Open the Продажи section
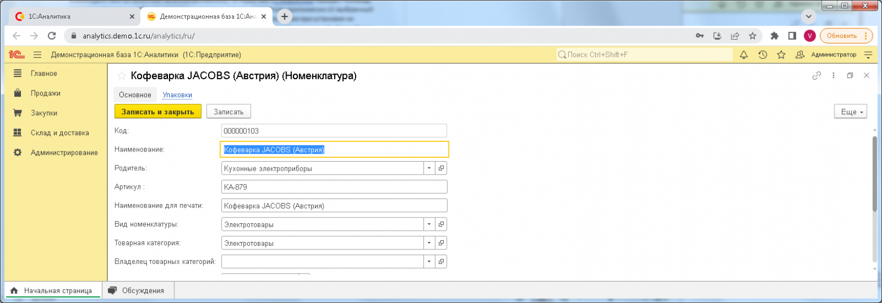882x303 pixels. [45, 93]
